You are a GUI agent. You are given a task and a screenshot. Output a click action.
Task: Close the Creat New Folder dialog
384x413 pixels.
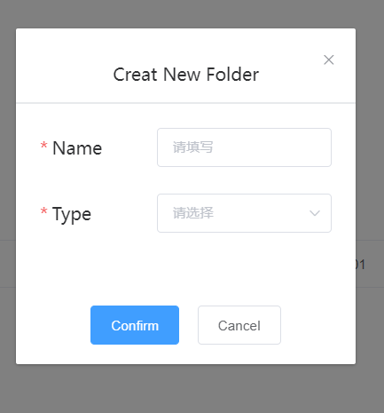coord(328,60)
